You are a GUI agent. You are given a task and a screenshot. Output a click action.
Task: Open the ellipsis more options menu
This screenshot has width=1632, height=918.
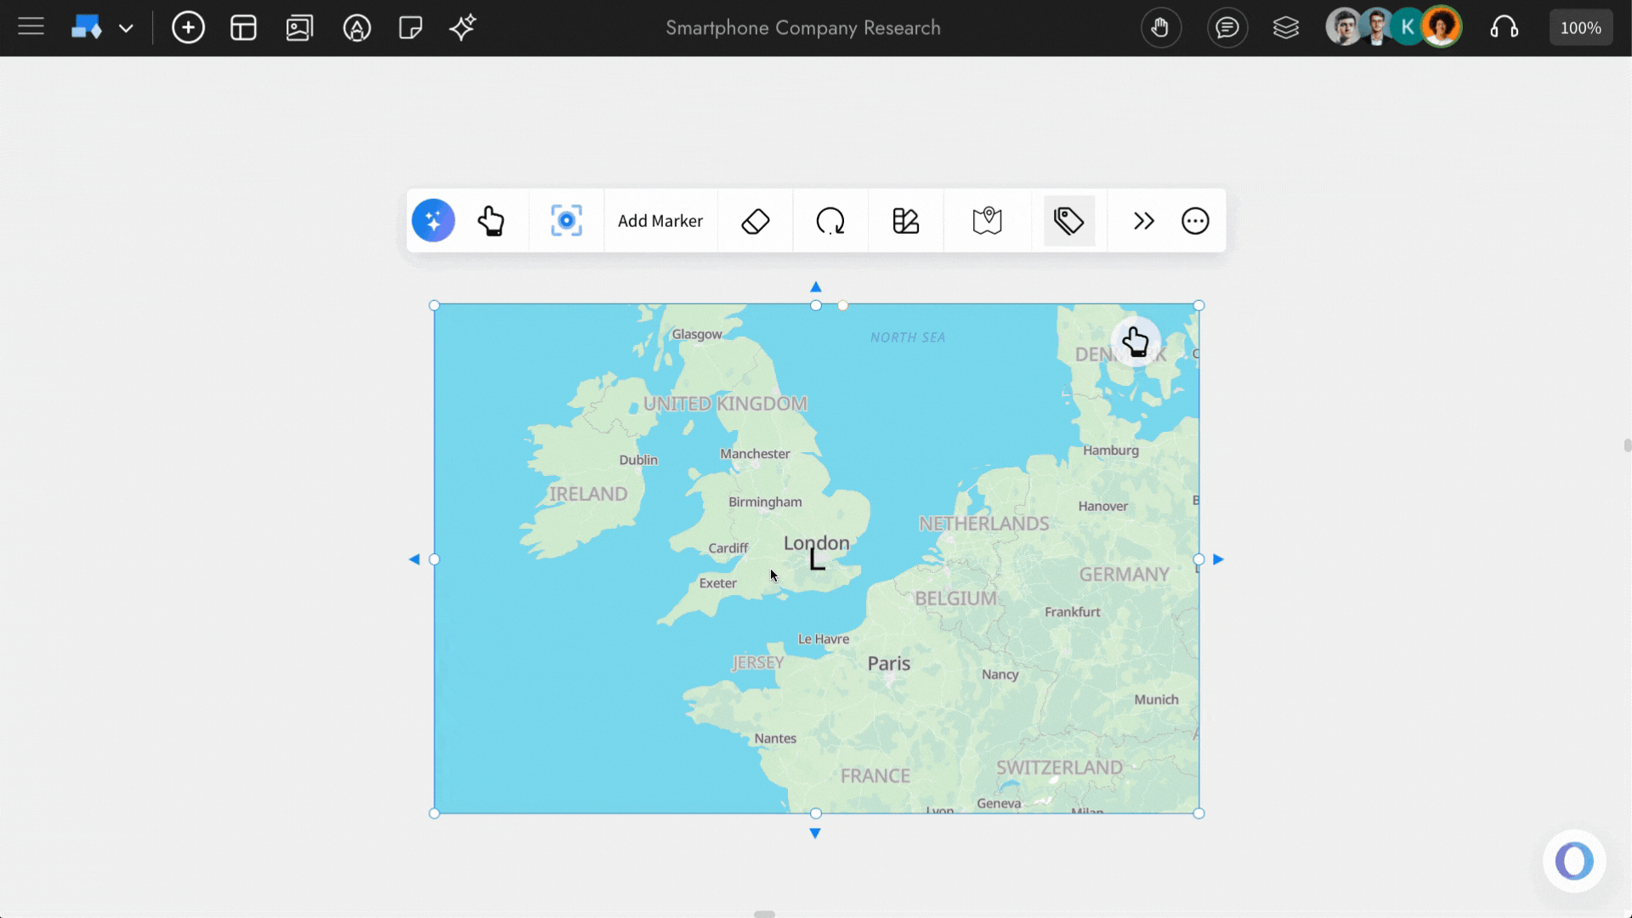tap(1195, 220)
